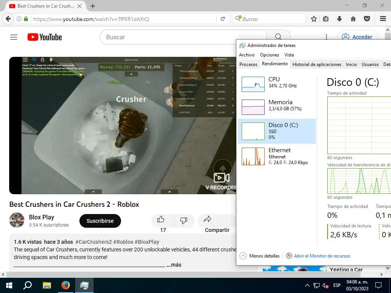
Task: Open the Blox Play channel avatar
Action: (x=17, y=220)
